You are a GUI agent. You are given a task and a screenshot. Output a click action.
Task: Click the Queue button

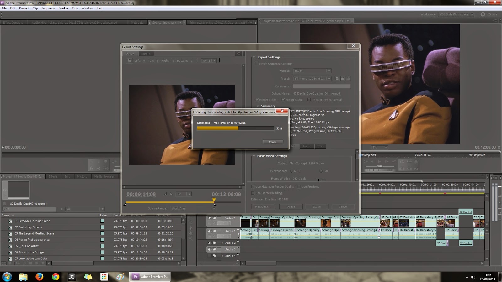[x=291, y=206]
